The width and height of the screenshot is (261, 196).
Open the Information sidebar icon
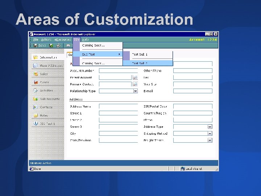coord(36,57)
